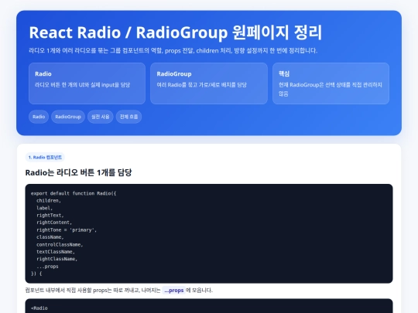
Task: Click the subtitle starting '라디오 1개와 여러 라디오를'
Action: 173,50
